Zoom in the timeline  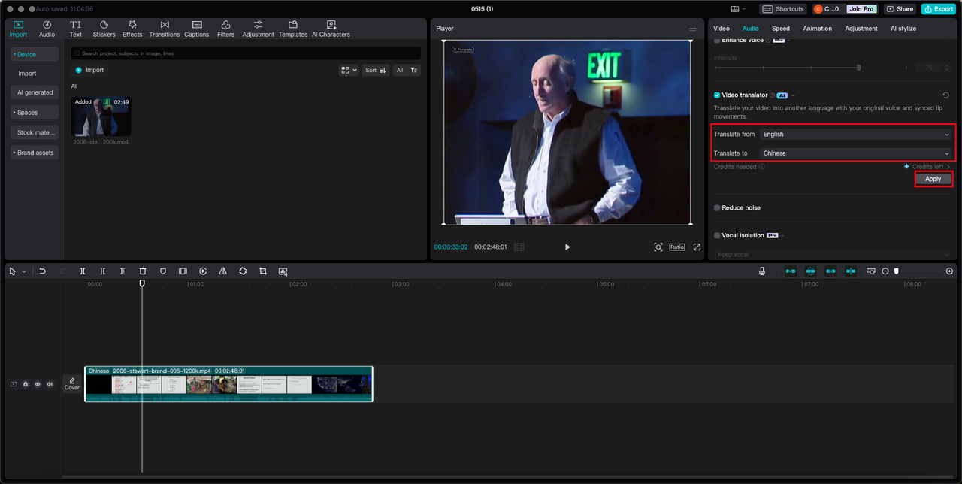click(949, 271)
